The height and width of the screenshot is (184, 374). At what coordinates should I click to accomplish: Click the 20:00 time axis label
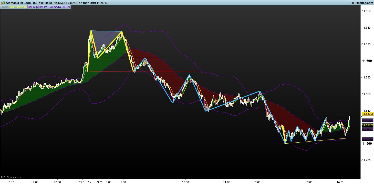click(57, 182)
